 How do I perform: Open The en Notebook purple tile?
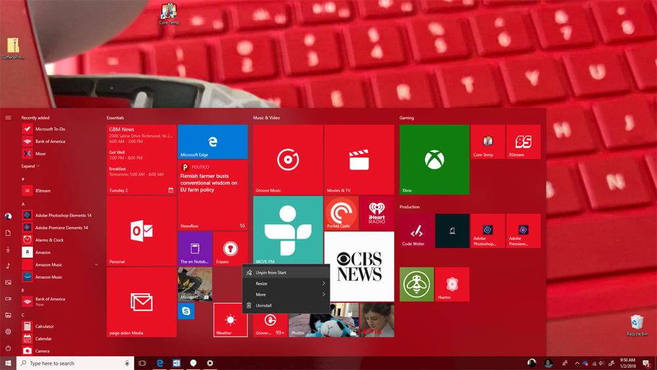pos(195,248)
